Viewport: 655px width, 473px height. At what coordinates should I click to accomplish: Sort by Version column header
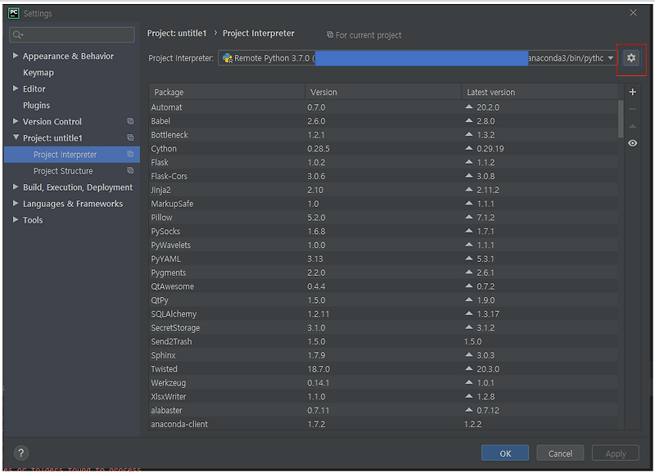click(x=383, y=92)
